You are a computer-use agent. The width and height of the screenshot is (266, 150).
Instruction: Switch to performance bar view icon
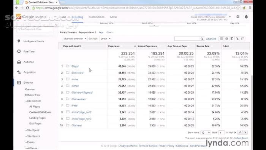[x=232, y=39]
